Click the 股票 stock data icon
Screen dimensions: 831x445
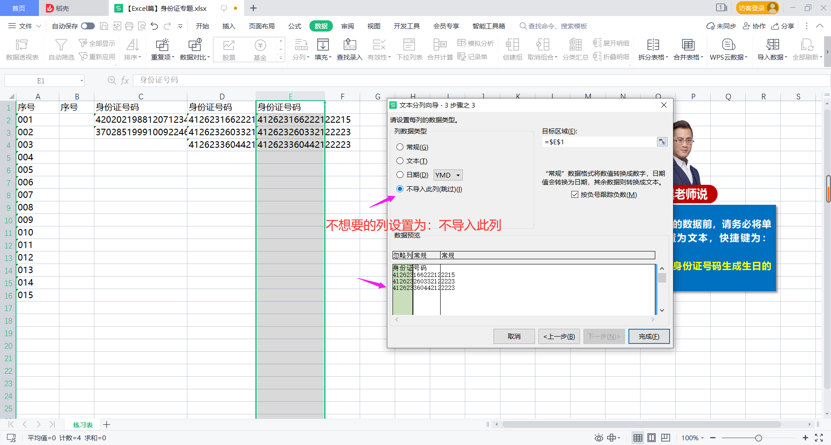(x=229, y=49)
